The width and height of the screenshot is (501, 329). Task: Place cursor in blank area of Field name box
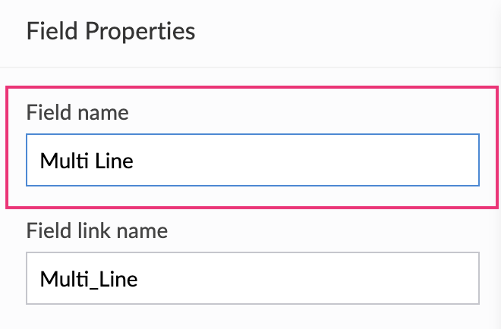point(319,160)
